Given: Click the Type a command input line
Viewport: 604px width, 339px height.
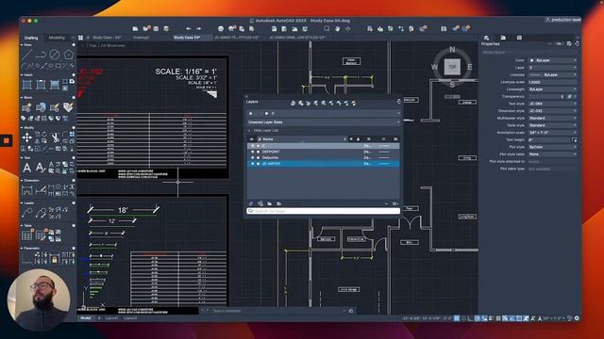Looking at the screenshot, I should 277,311.
